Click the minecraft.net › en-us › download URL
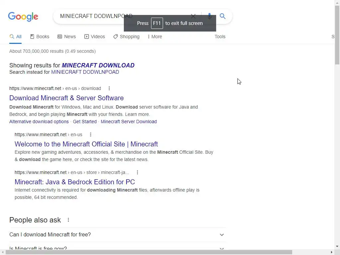Image resolution: width=340 pixels, height=255 pixels. pyautogui.click(x=55, y=88)
